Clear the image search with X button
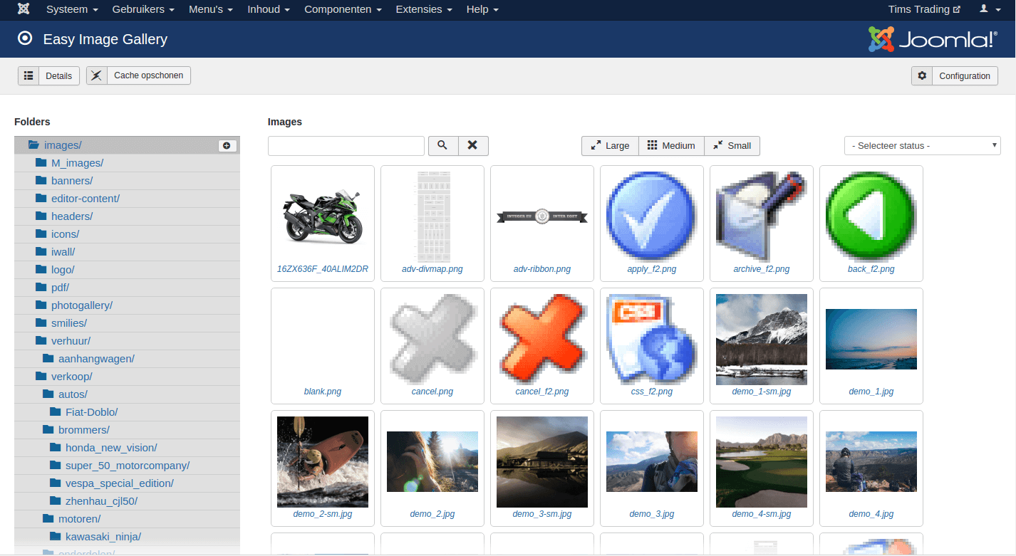The height and width of the screenshot is (556, 1016). 473,145
